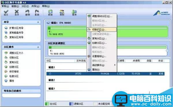The image size is (173, 107).
Task: Open the 分区(P) menu
Action: click(25, 6)
